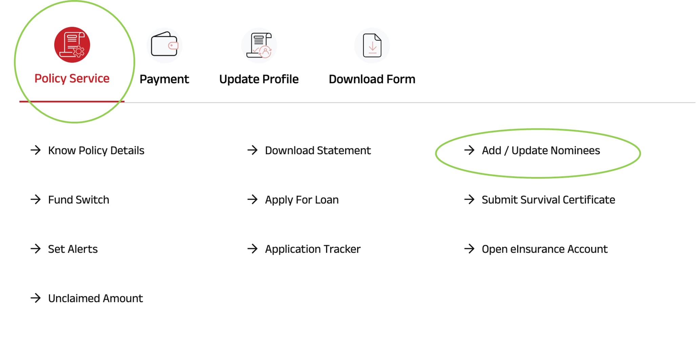The image size is (700, 338).
Task: Click the Set Alerts link
Action: (x=73, y=249)
